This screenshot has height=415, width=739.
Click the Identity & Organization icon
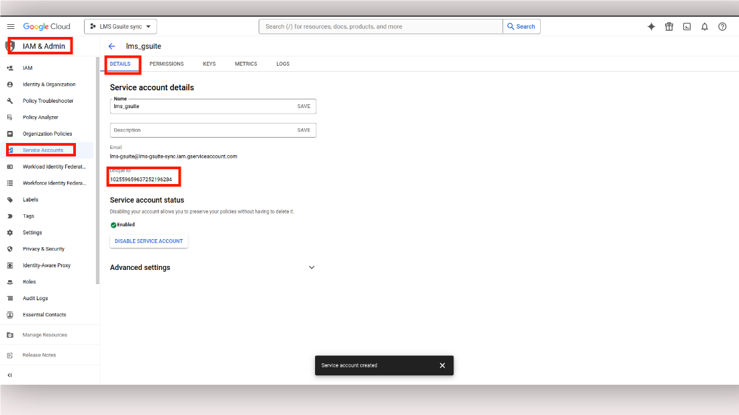[10, 85]
